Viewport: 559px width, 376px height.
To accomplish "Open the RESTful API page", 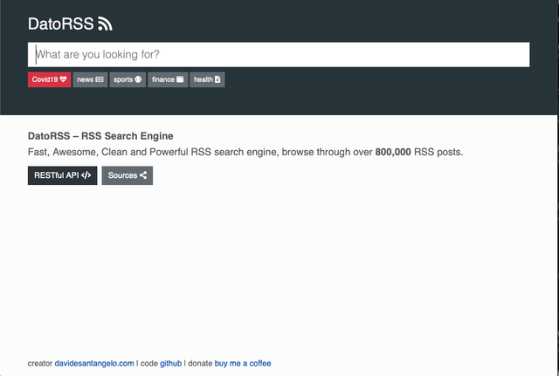I will point(62,175).
